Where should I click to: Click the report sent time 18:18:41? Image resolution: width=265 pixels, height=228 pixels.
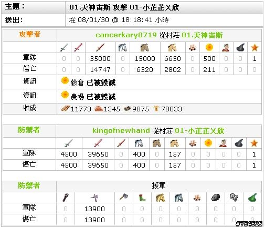click(x=137, y=20)
